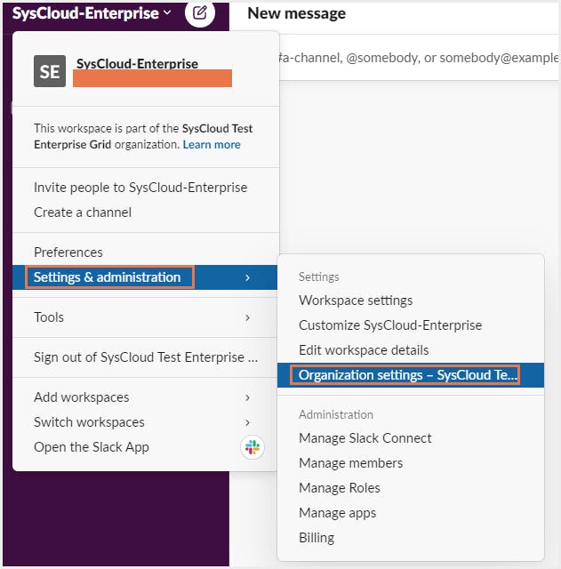This screenshot has width=561, height=569.
Task: Expand the Tools submenu arrow
Action: click(x=247, y=317)
